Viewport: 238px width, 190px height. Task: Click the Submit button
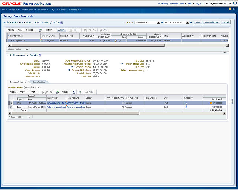61,30
